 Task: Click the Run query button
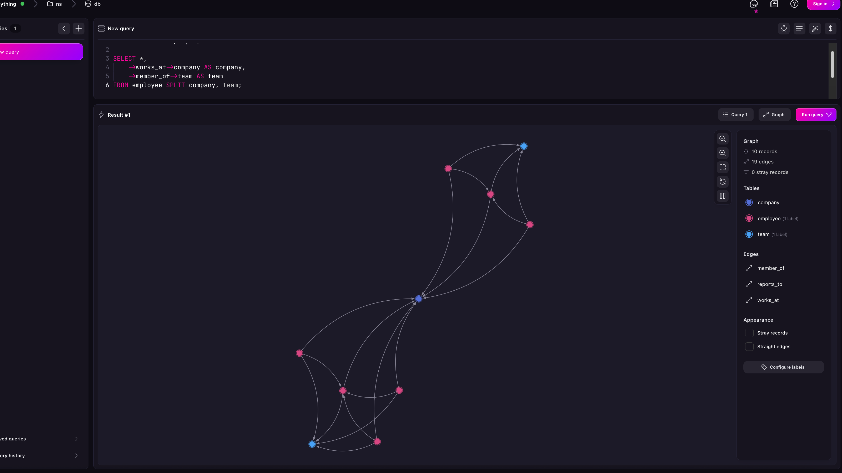(x=812, y=115)
